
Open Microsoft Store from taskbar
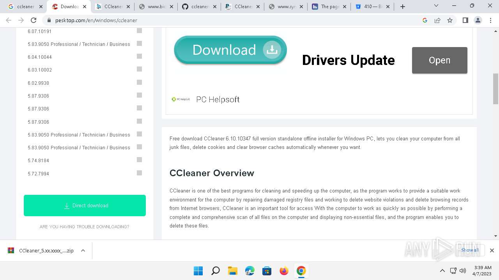click(x=267, y=271)
